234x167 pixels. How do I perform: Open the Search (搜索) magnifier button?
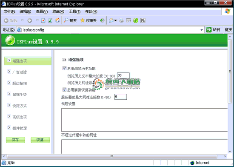coord(70,20)
